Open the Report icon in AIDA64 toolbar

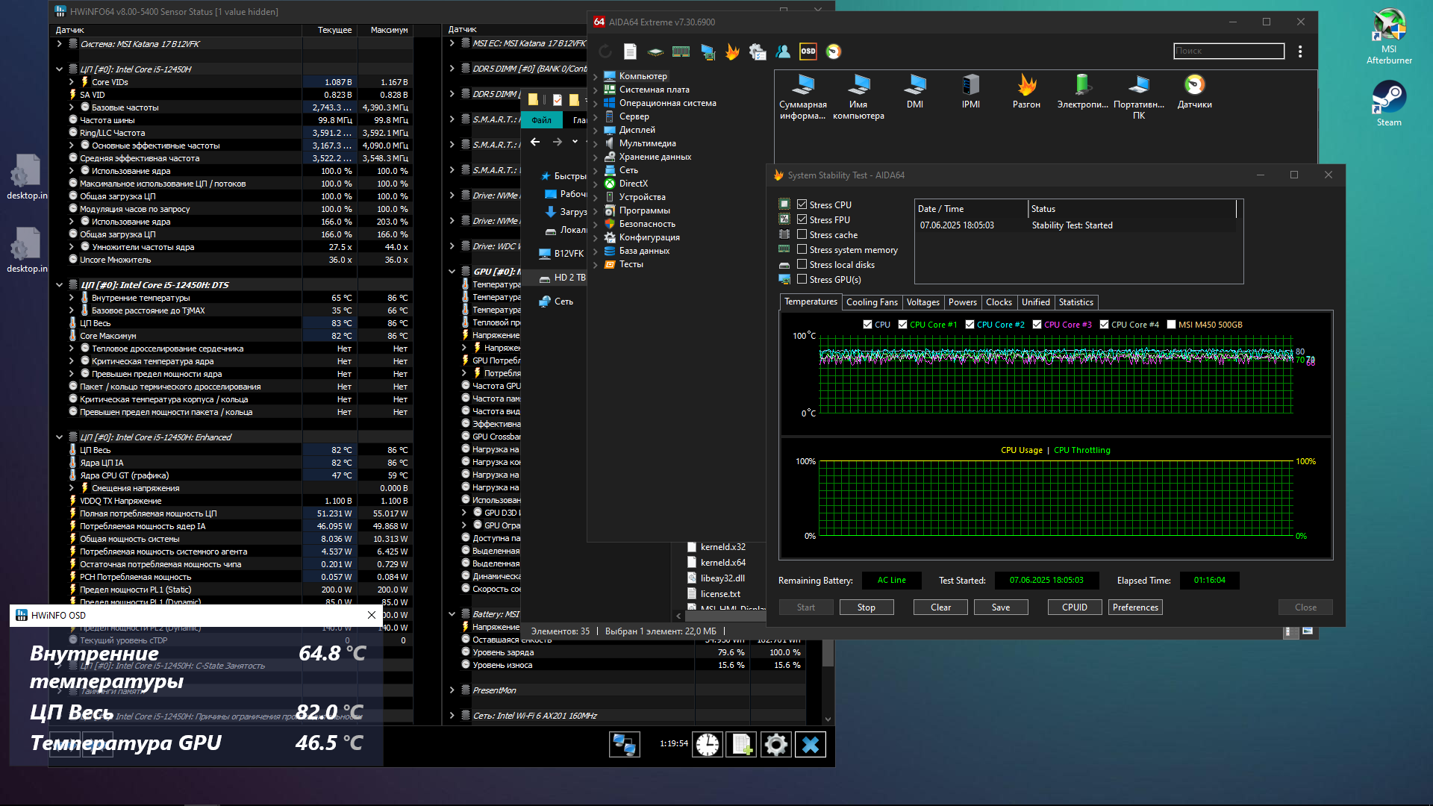pos(631,51)
